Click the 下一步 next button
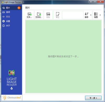The width and height of the screenshot is (105, 102). [x=93, y=98]
